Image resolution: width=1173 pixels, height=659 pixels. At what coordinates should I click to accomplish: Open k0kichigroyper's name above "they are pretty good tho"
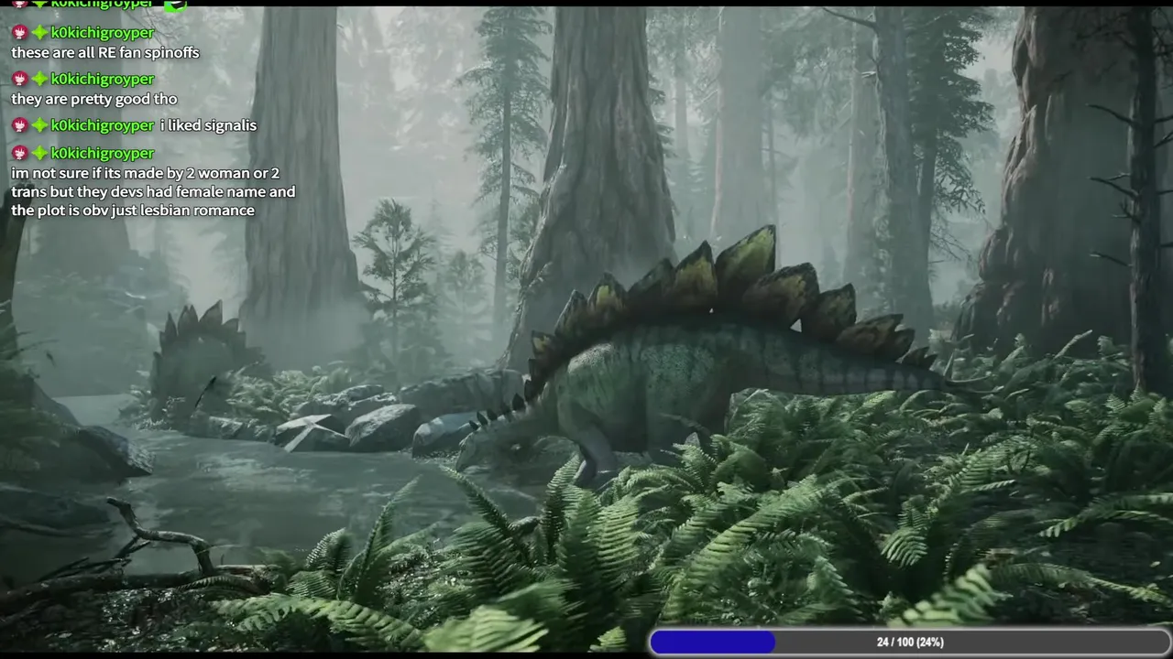click(103, 79)
